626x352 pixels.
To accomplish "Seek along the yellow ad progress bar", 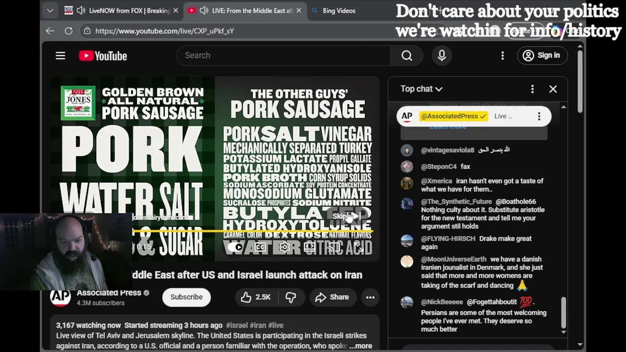I will tap(252, 231).
